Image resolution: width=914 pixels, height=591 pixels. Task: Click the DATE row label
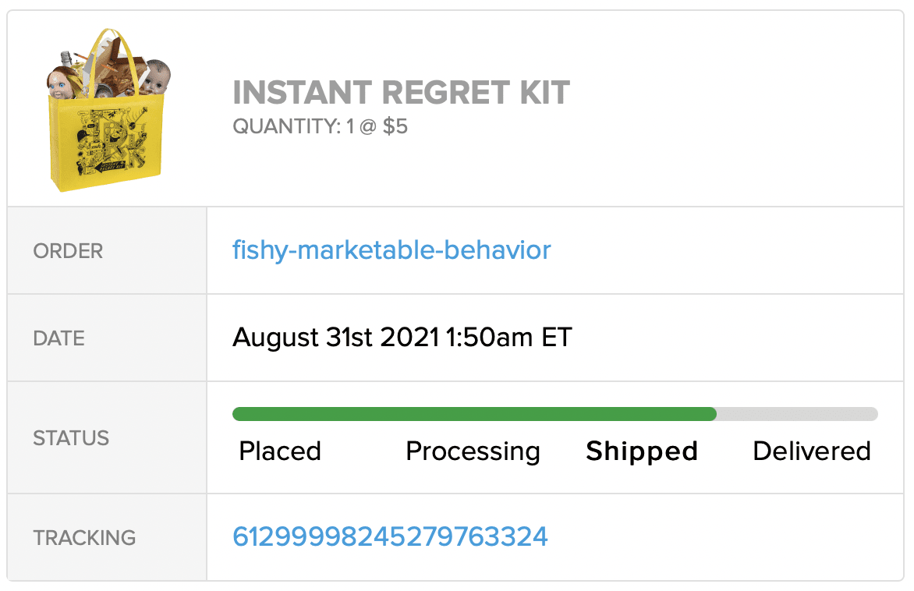(59, 338)
